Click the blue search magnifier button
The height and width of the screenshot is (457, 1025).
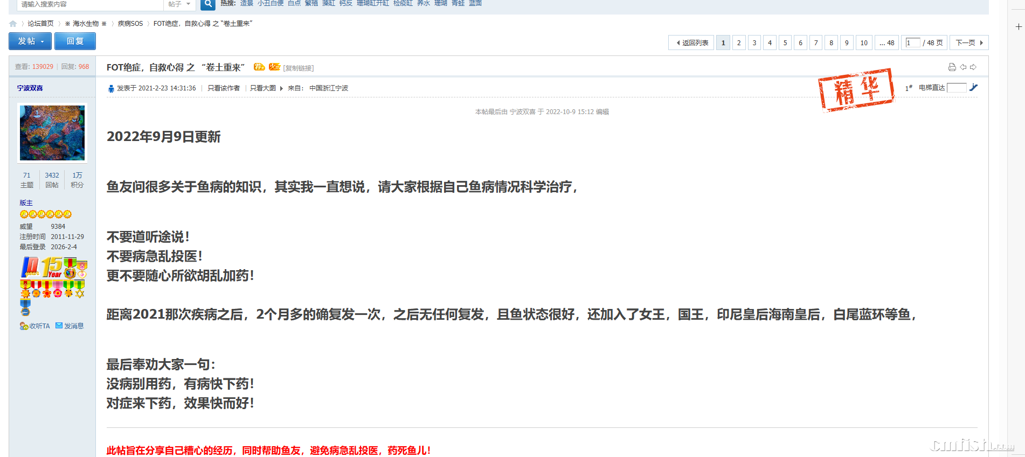coord(208,4)
